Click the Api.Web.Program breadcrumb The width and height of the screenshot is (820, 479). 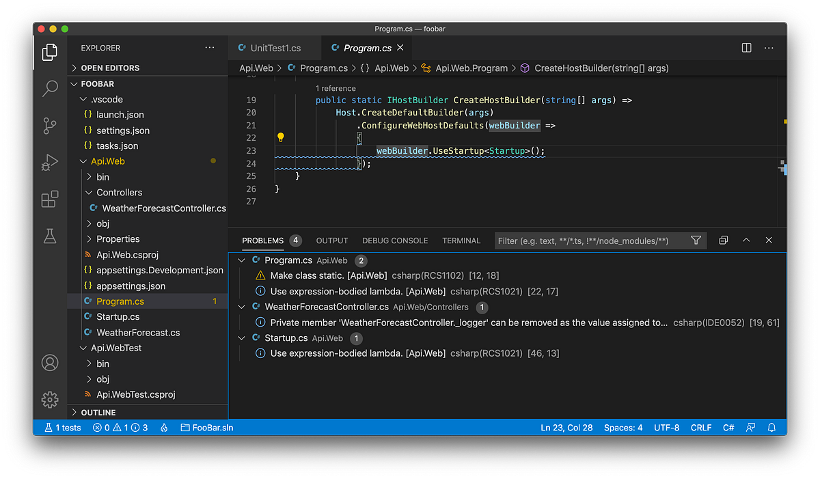[471, 68]
